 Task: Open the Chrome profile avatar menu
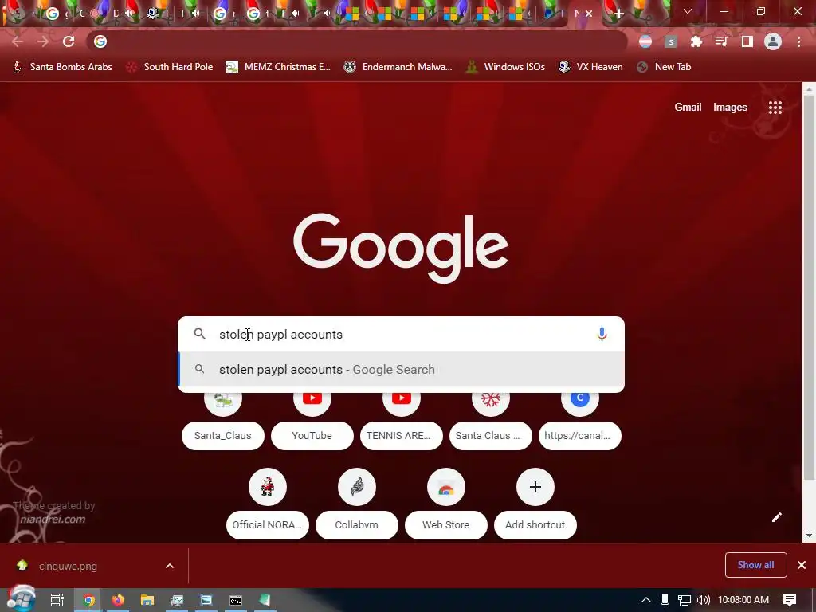click(773, 41)
